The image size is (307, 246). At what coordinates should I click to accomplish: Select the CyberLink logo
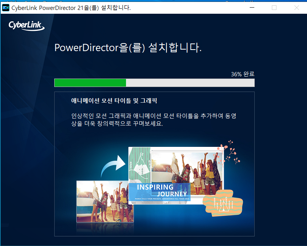click(26, 26)
